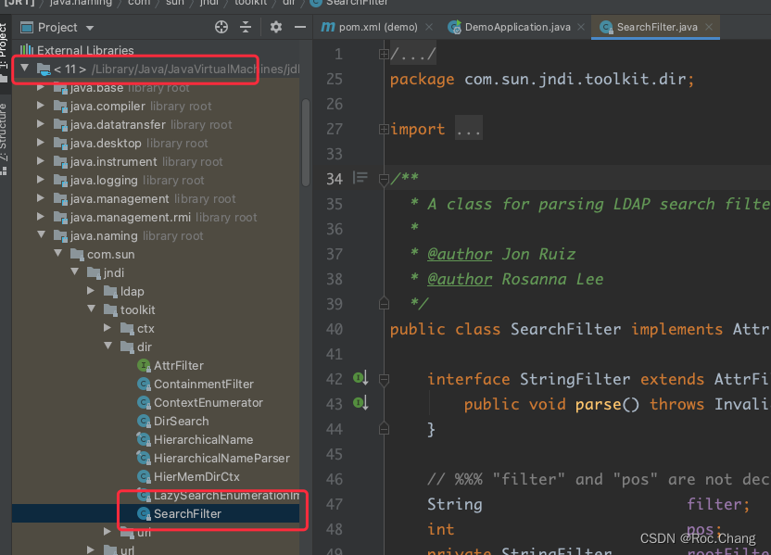Expand the ctx package node
This screenshot has height=555, width=771.
tap(107, 327)
